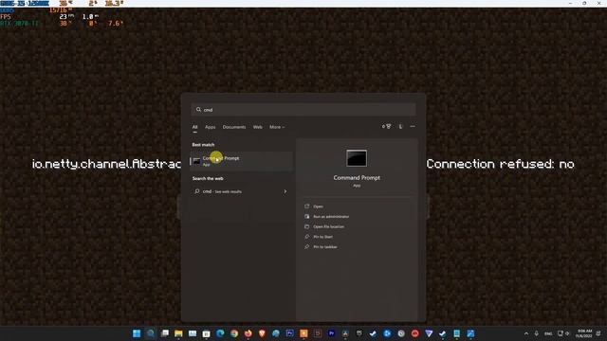Click the cmd 'See web results' entry
The image size is (607, 341).
point(241,191)
